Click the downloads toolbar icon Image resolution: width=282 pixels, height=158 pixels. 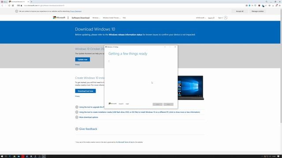pos(273,6)
